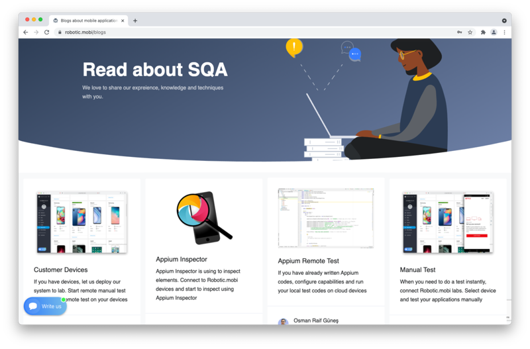Open a new tab with plus button

click(x=135, y=21)
